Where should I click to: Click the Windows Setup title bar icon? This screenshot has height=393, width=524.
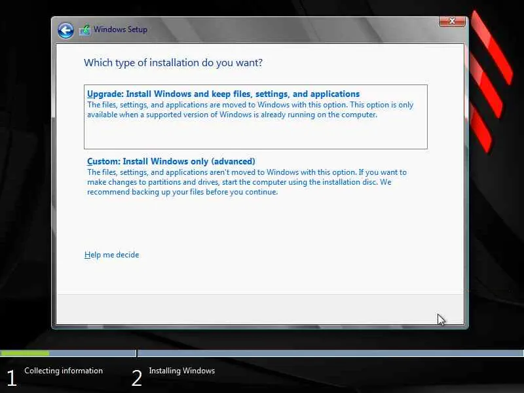pyautogui.click(x=85, y=30)
